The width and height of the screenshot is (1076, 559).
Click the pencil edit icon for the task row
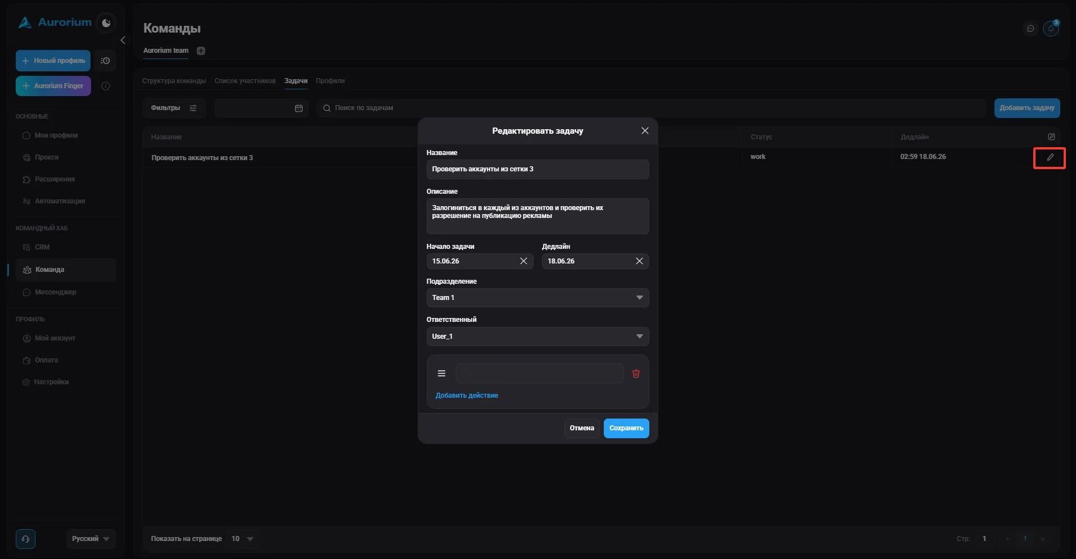coord(1050,158)
